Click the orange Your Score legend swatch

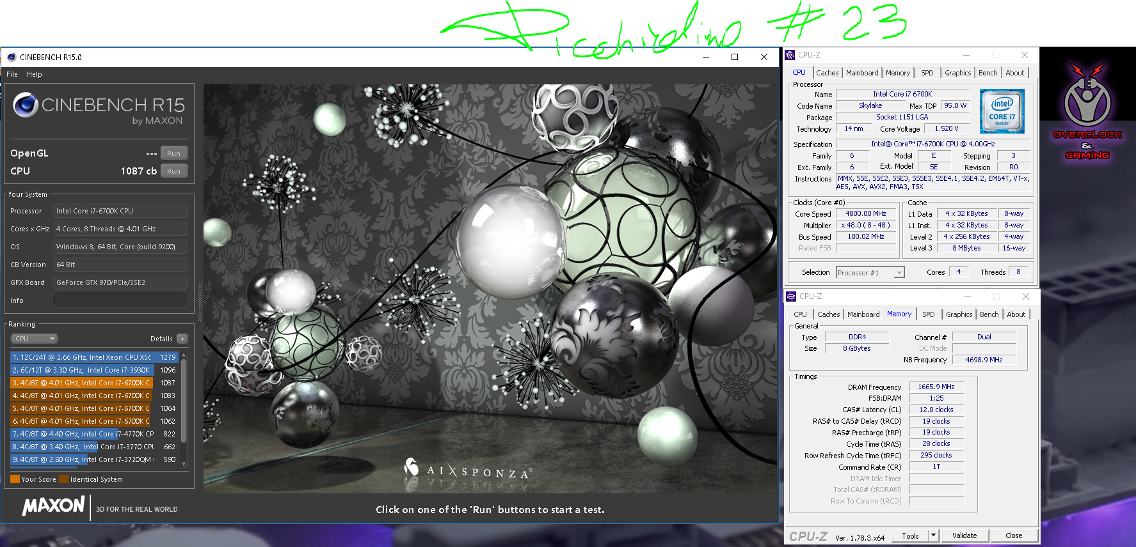[x=15, y=479]
